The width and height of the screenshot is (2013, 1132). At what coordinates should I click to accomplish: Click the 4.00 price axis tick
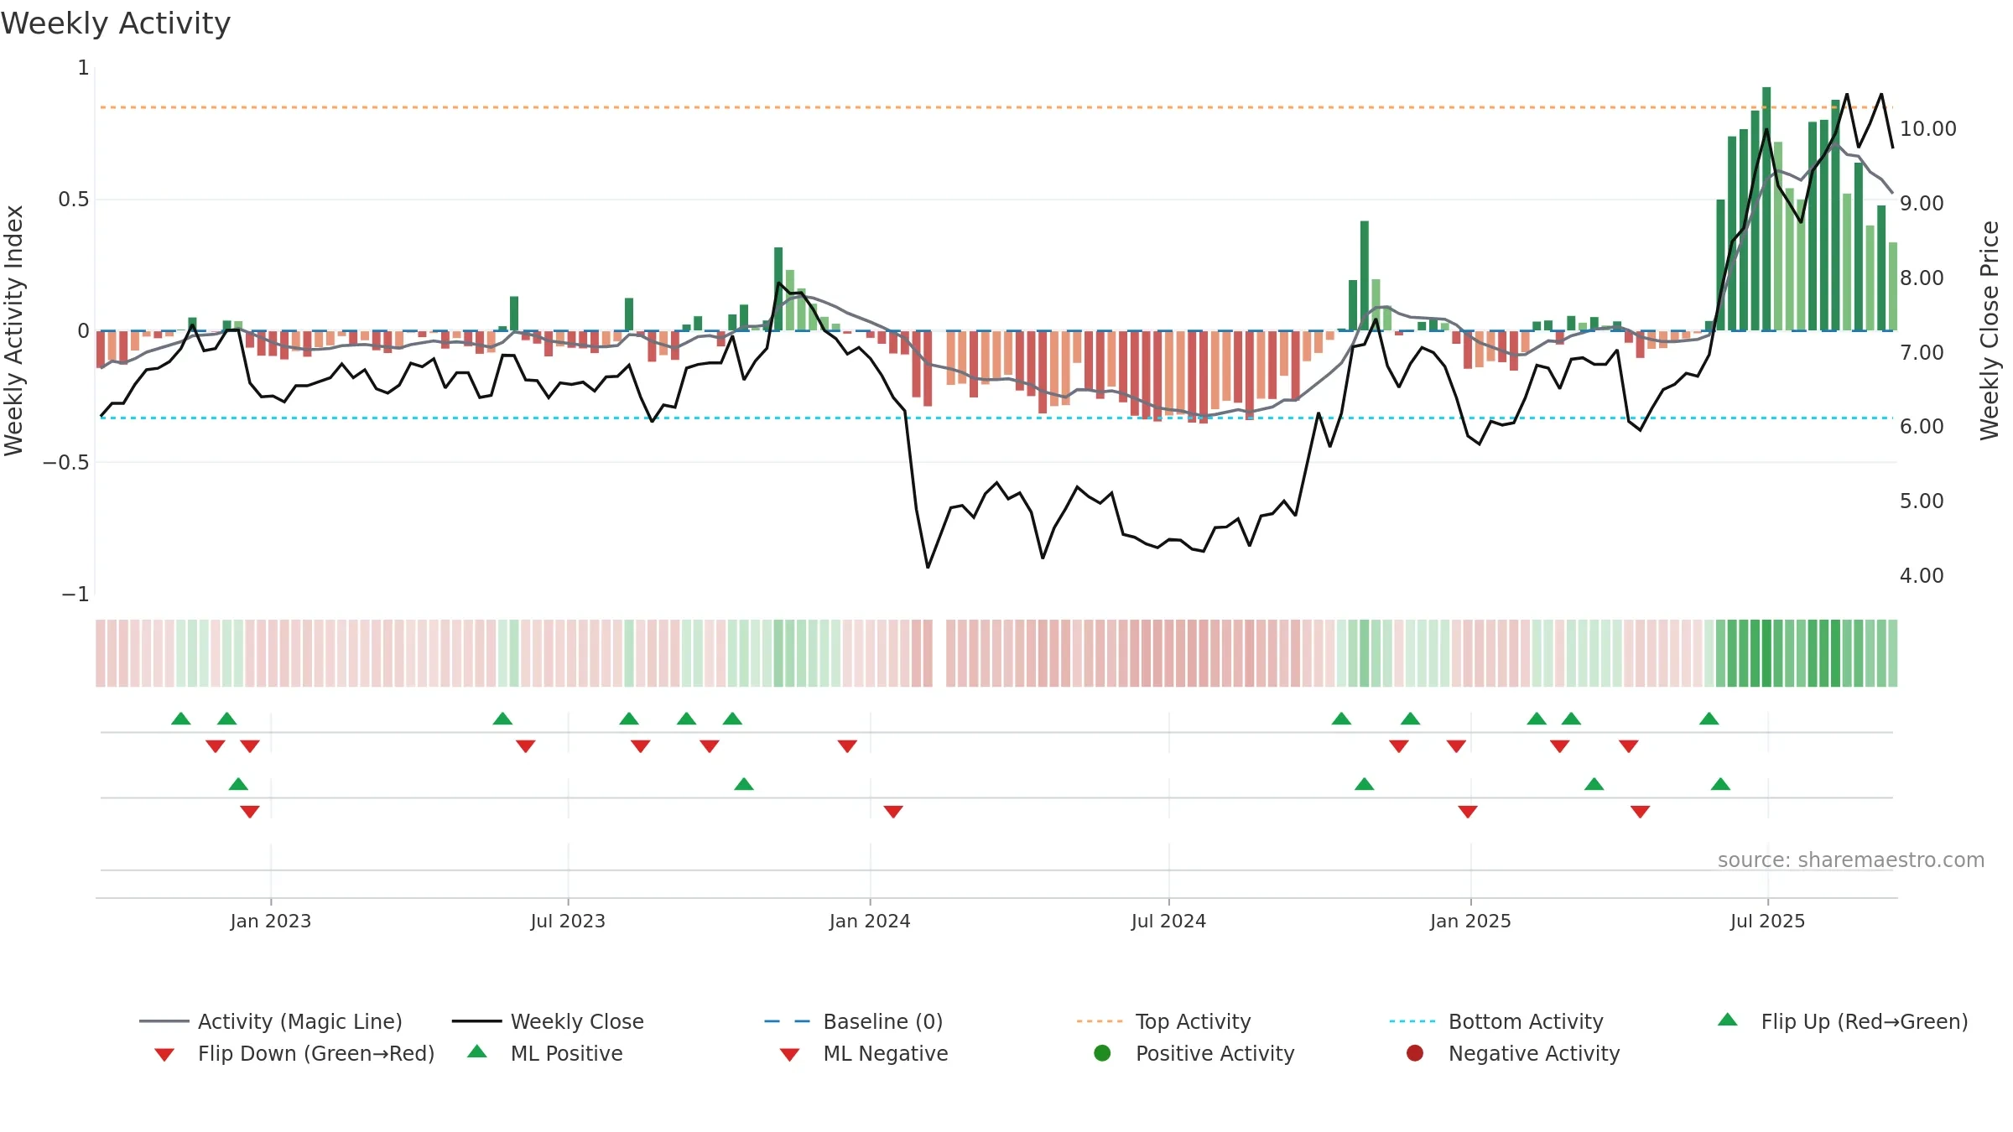1922,575
